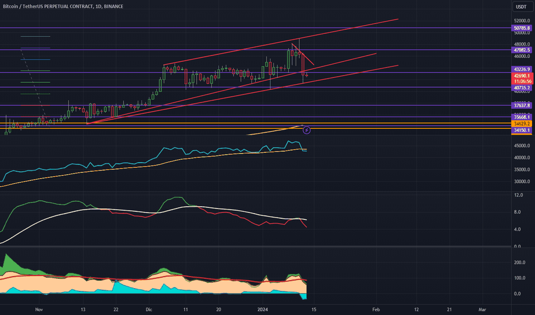Click the candle countdown 11:06:56
This screenshot has width=535, height=315.
tap(522, 82)
